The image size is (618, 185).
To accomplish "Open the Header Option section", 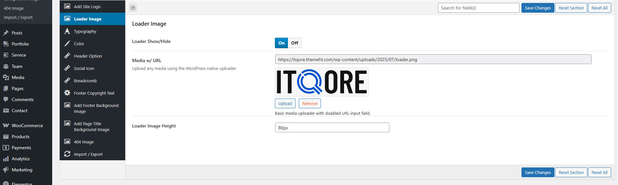I will click(x=88, y=56).
